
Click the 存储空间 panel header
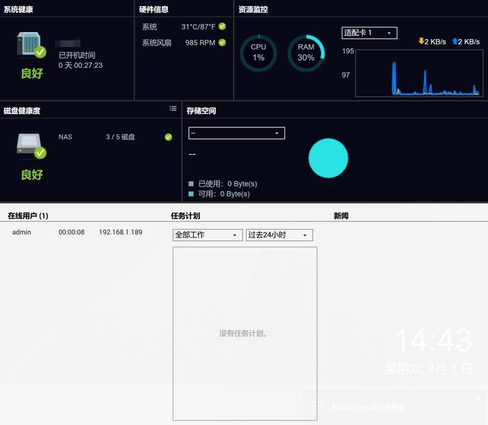click(x=201, y=111)
